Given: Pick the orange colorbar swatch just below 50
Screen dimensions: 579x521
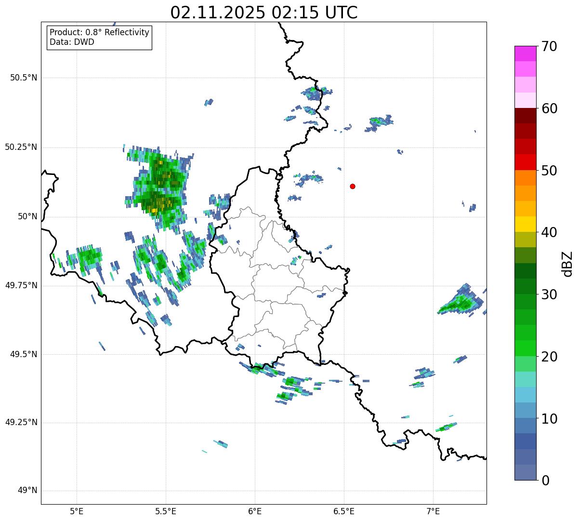Looking at the screenshot, I should click(x=525, y=178).
